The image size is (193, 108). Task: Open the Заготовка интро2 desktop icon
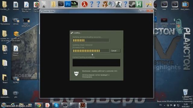[x=164, y=22]
